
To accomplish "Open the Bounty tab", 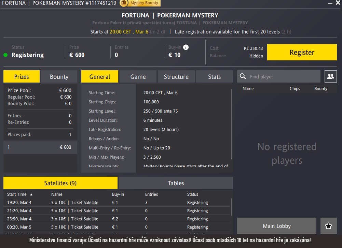I will (59, 76).
